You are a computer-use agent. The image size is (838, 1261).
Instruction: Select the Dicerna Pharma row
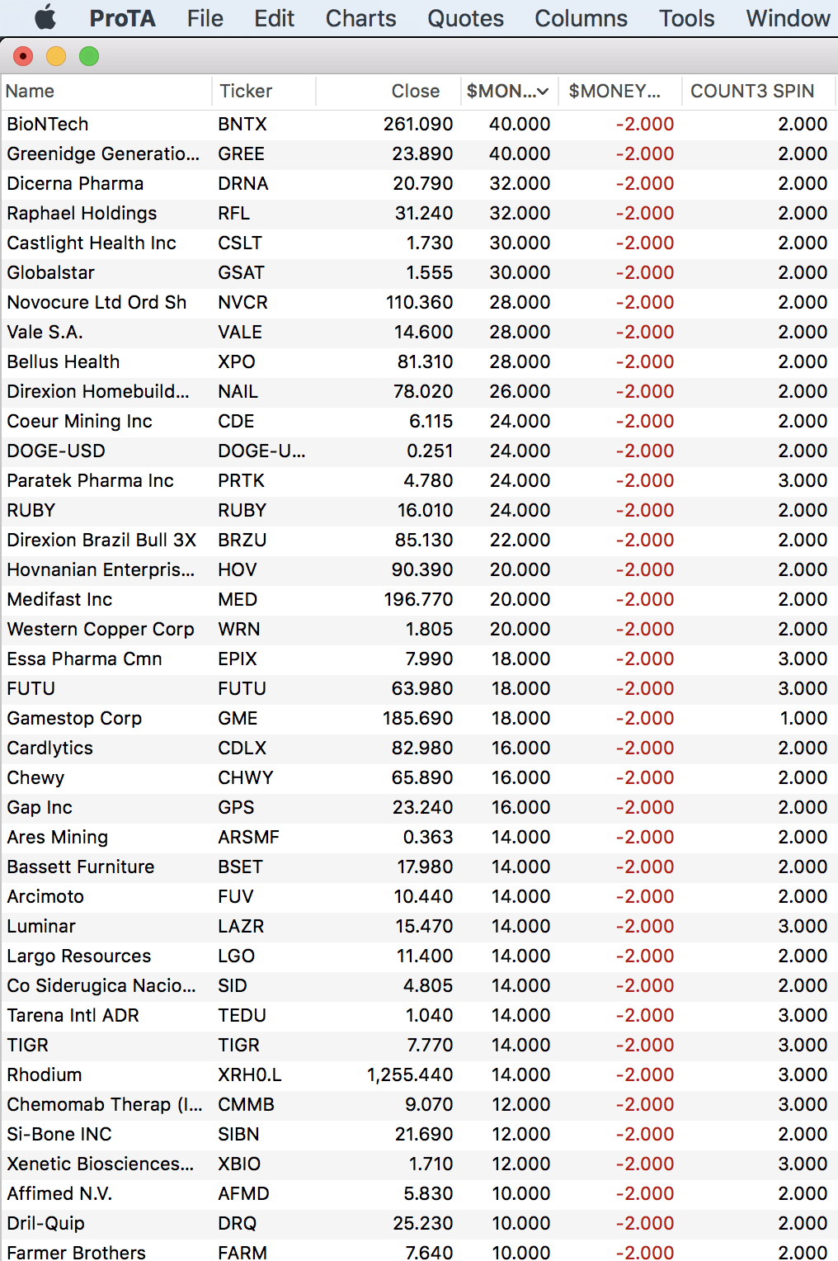[x=419, y=183]
